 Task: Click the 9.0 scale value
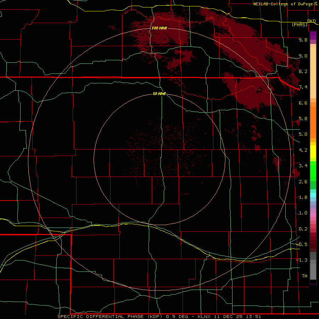click(x=303, y=56)
